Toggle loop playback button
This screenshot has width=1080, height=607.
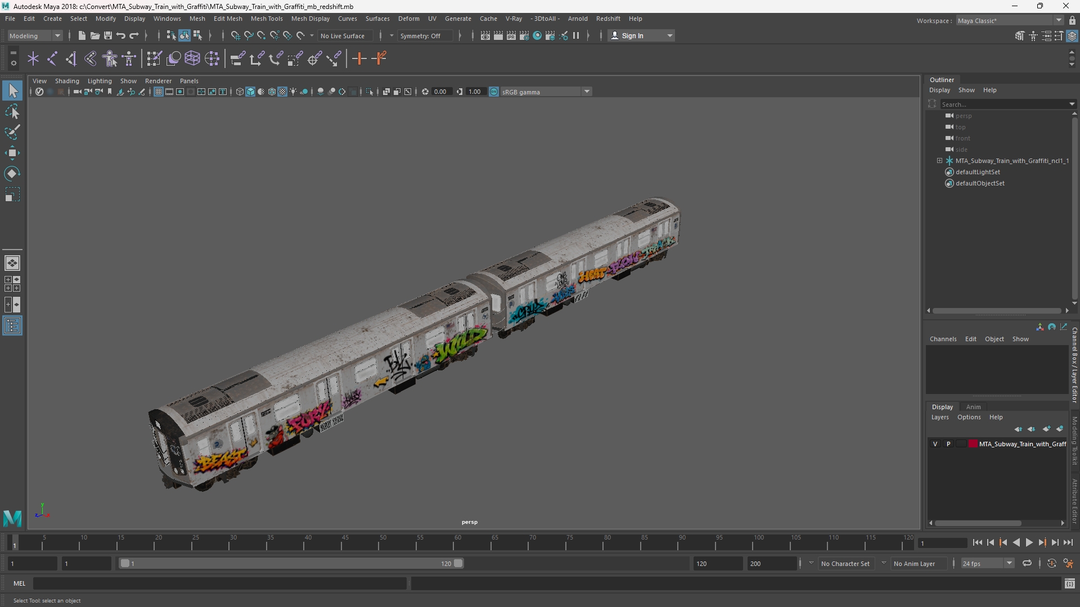pos(1027,563)
